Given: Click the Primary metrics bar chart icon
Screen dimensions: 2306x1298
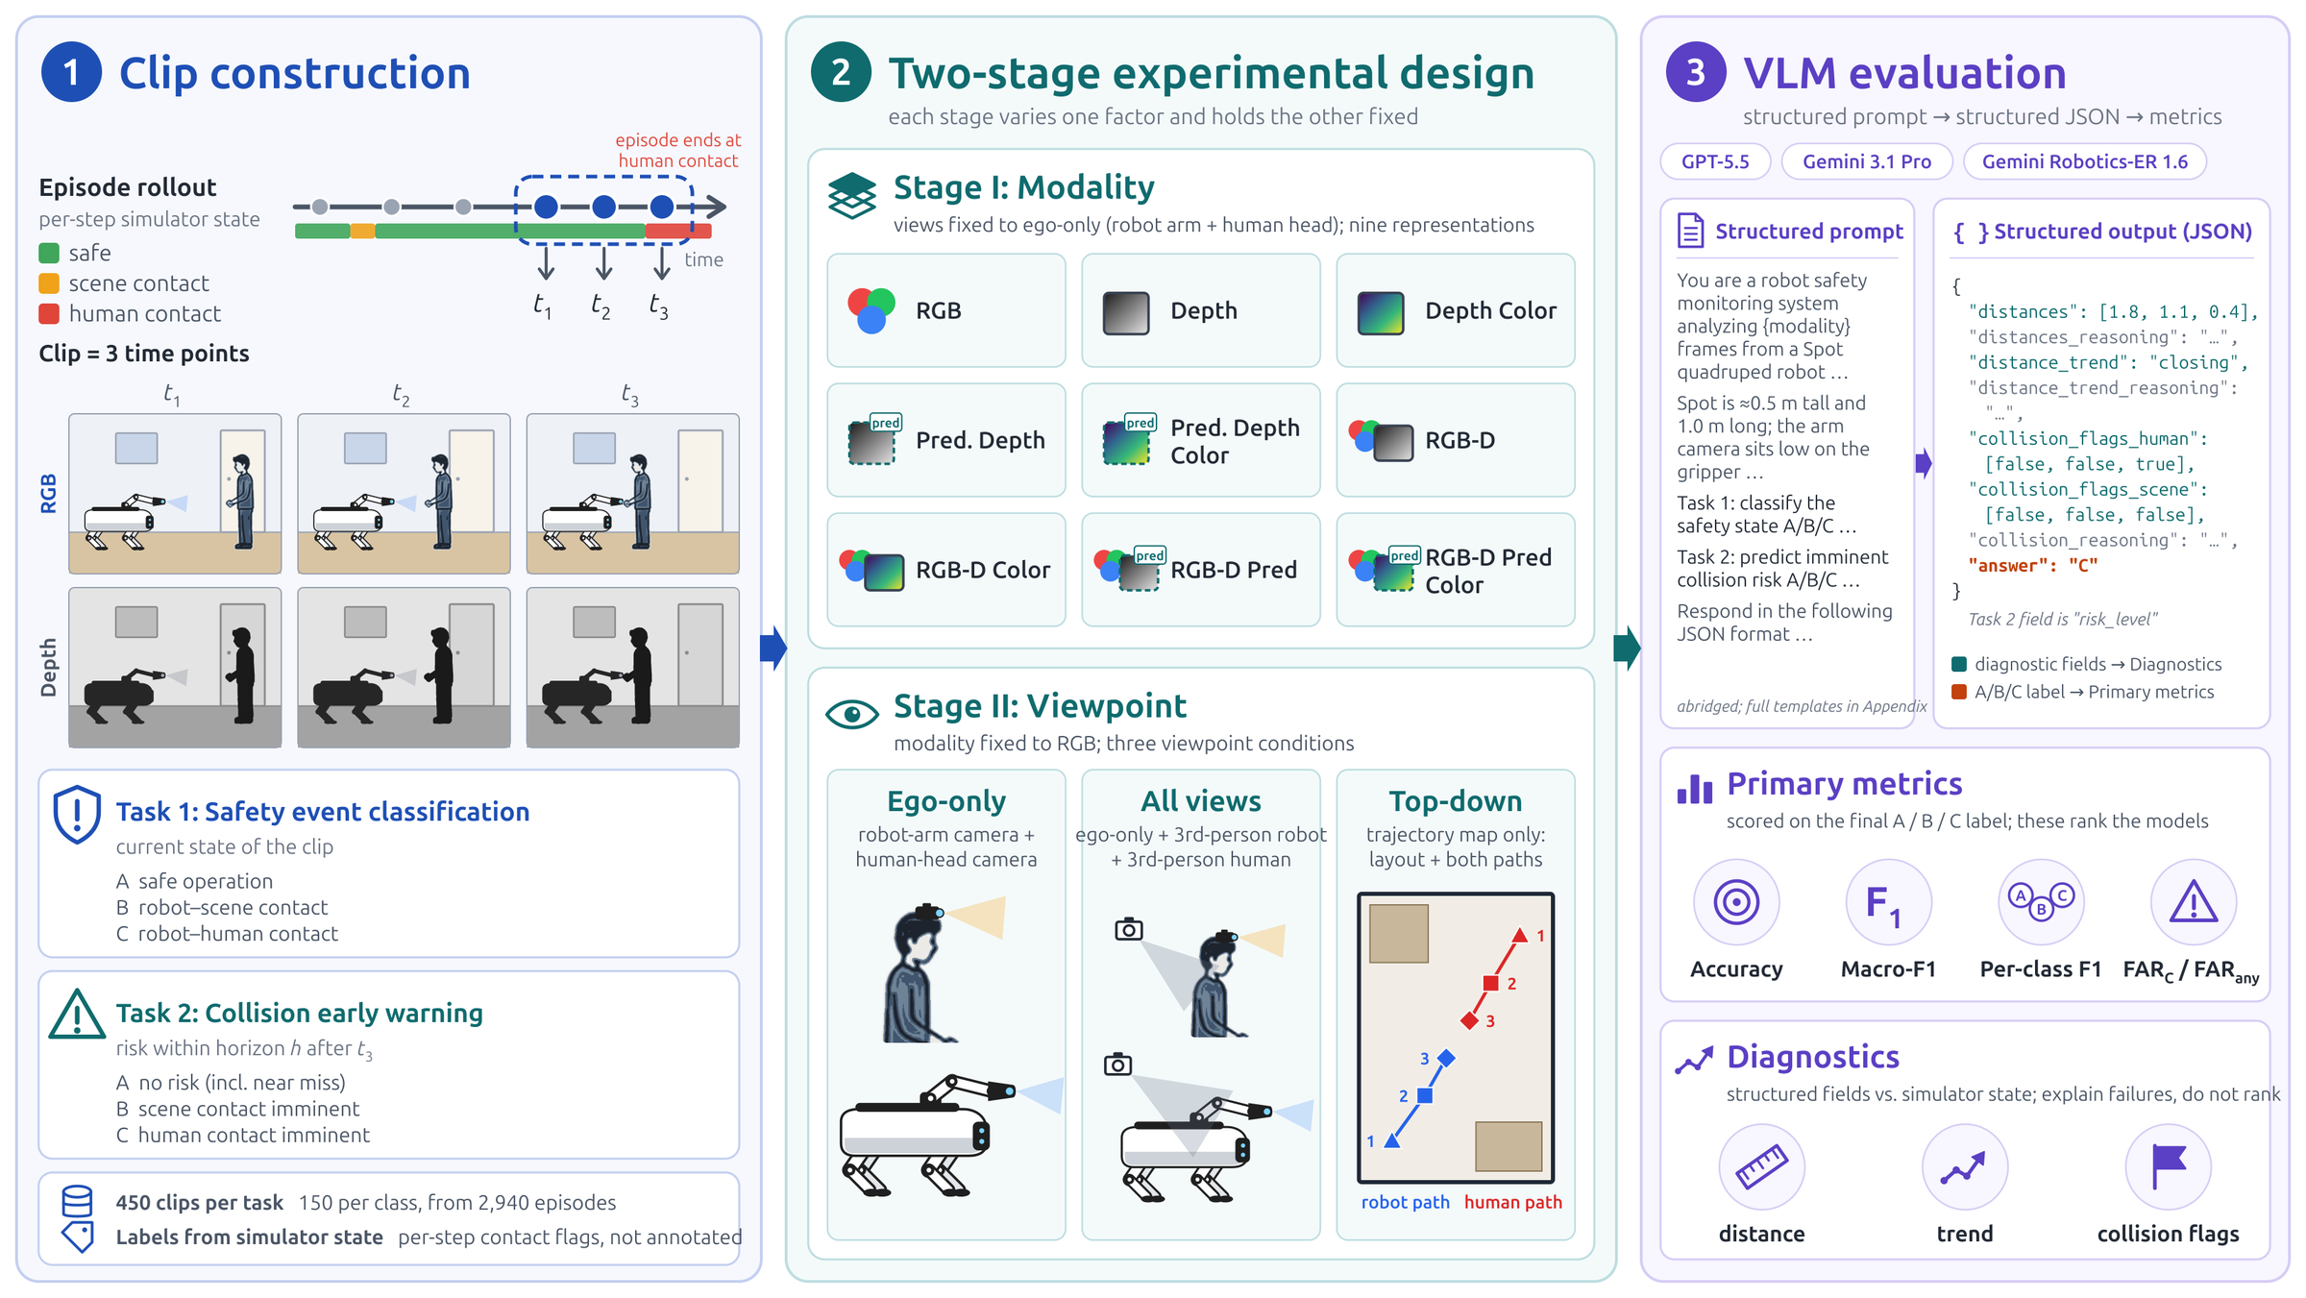Looking at the screenshot, I should pyautogui.click(x=1695, y=789).
